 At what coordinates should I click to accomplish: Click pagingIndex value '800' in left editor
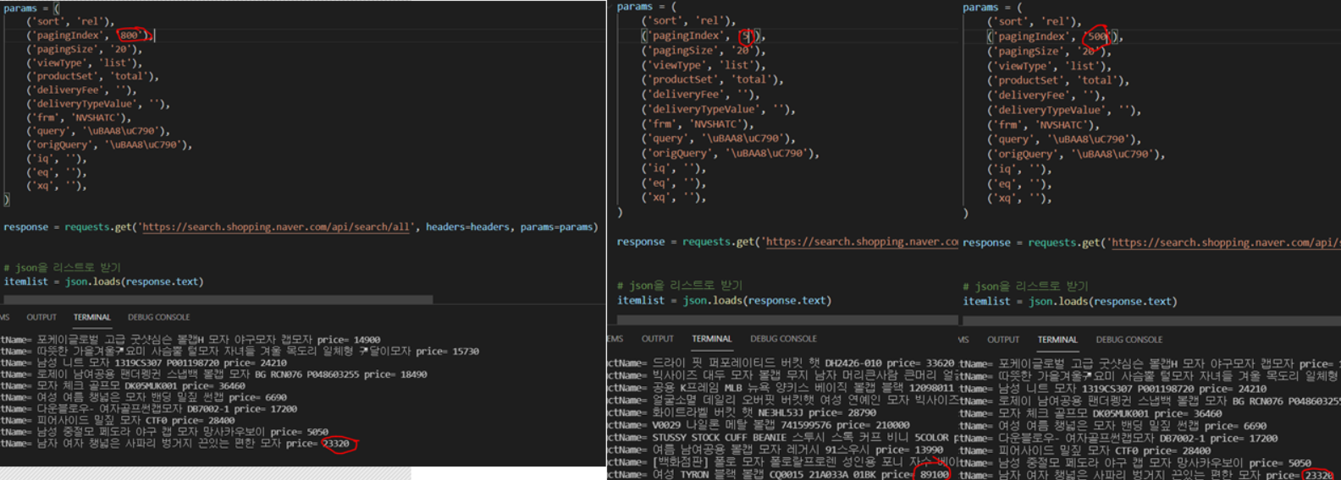[x=130, y=35]
